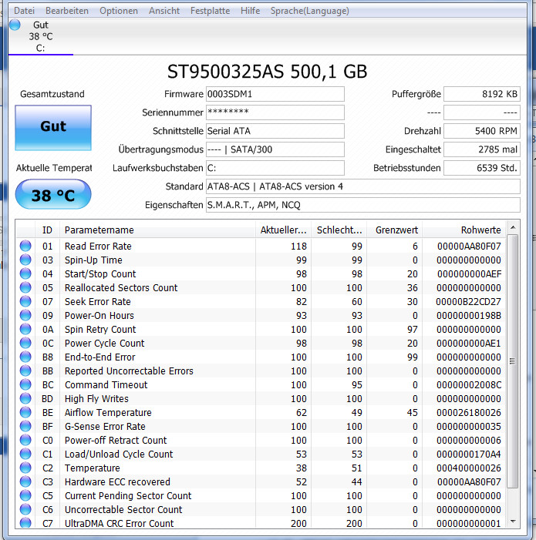Click the Übertragungsmodus field SATA/300
The height and width of the screenshot is (540, 536).
coord(275,149)
